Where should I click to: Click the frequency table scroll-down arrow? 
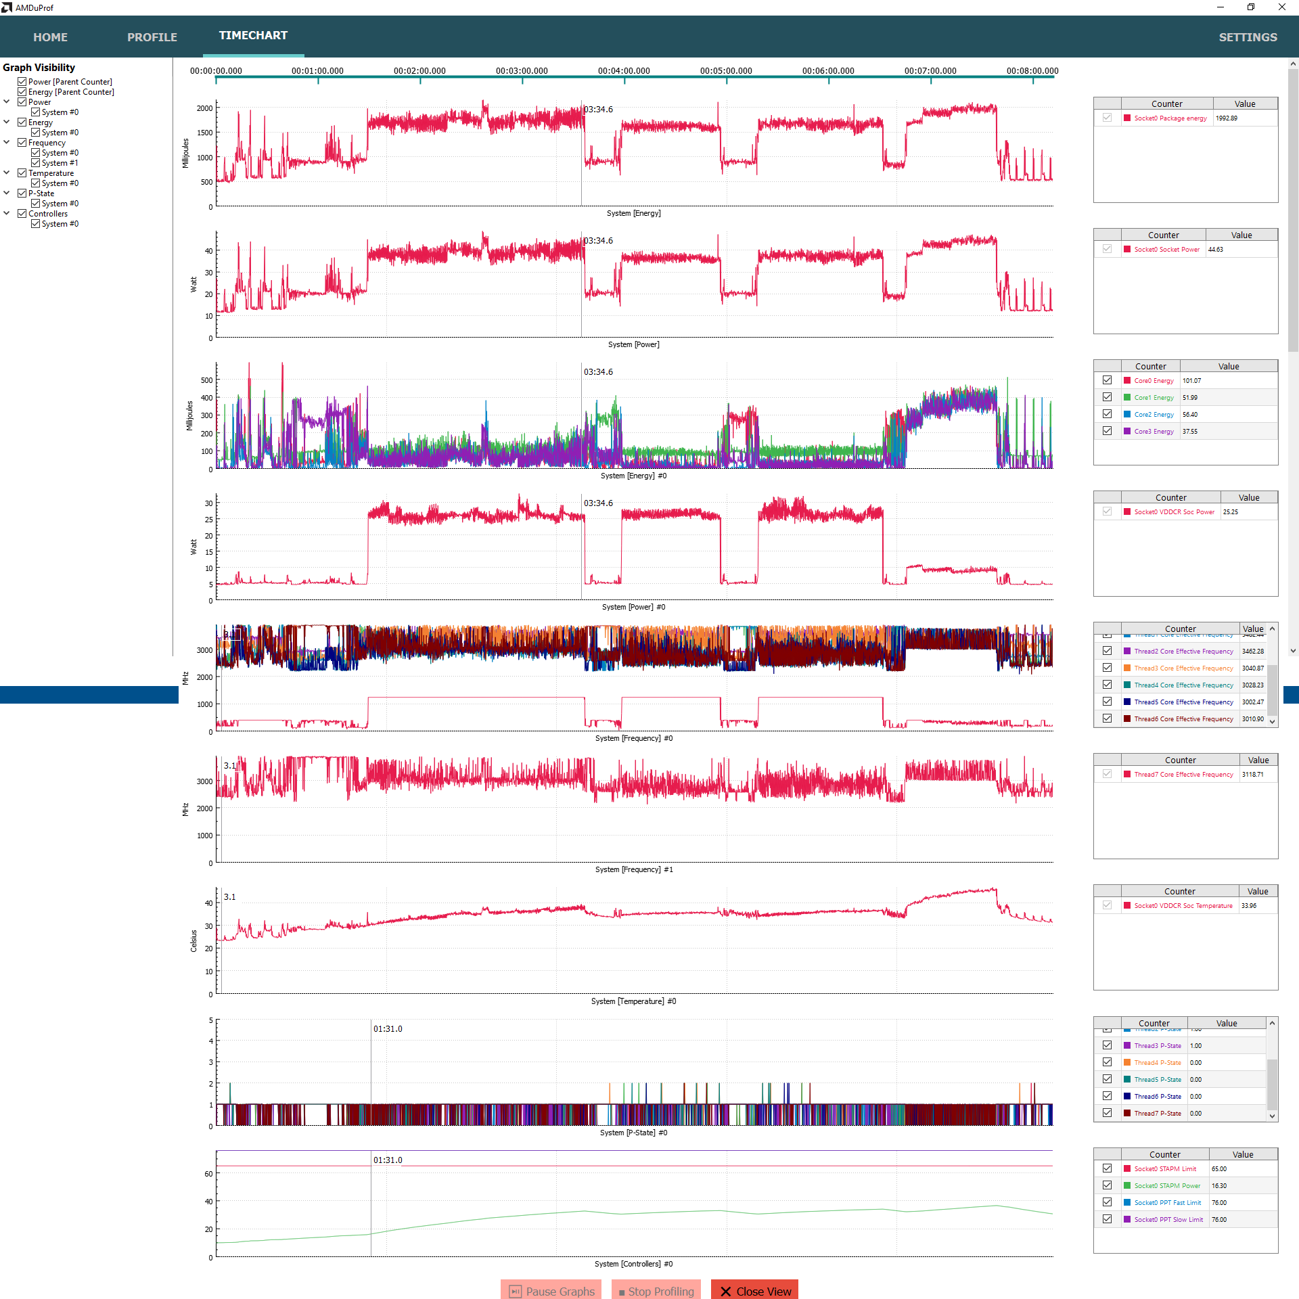[1273, 722]
